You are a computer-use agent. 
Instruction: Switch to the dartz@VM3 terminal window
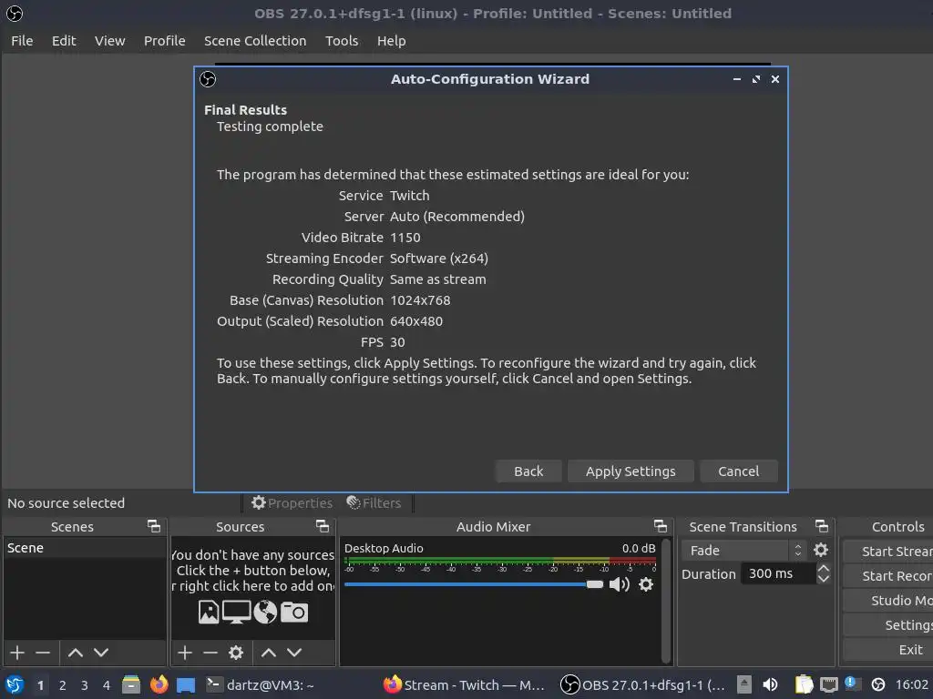pos(261,685)
